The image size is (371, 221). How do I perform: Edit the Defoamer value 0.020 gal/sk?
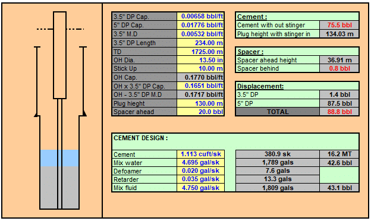point(200,171)
